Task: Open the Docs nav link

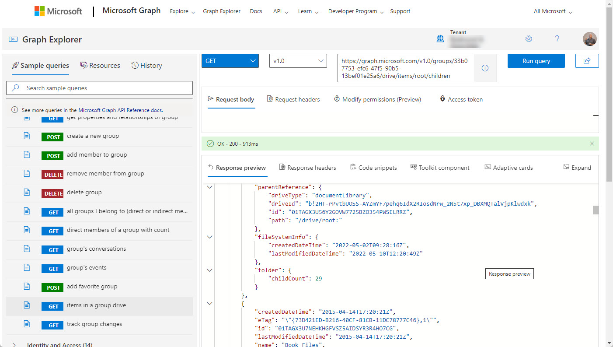Action: (x=256, y=11)
